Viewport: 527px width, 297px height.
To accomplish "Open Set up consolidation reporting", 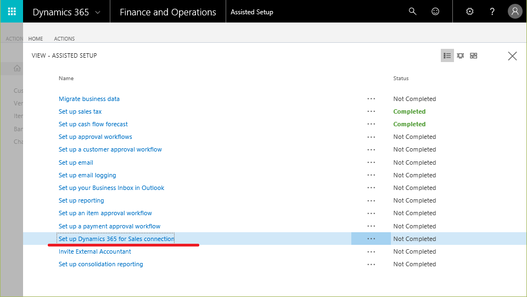I will 101,264.
